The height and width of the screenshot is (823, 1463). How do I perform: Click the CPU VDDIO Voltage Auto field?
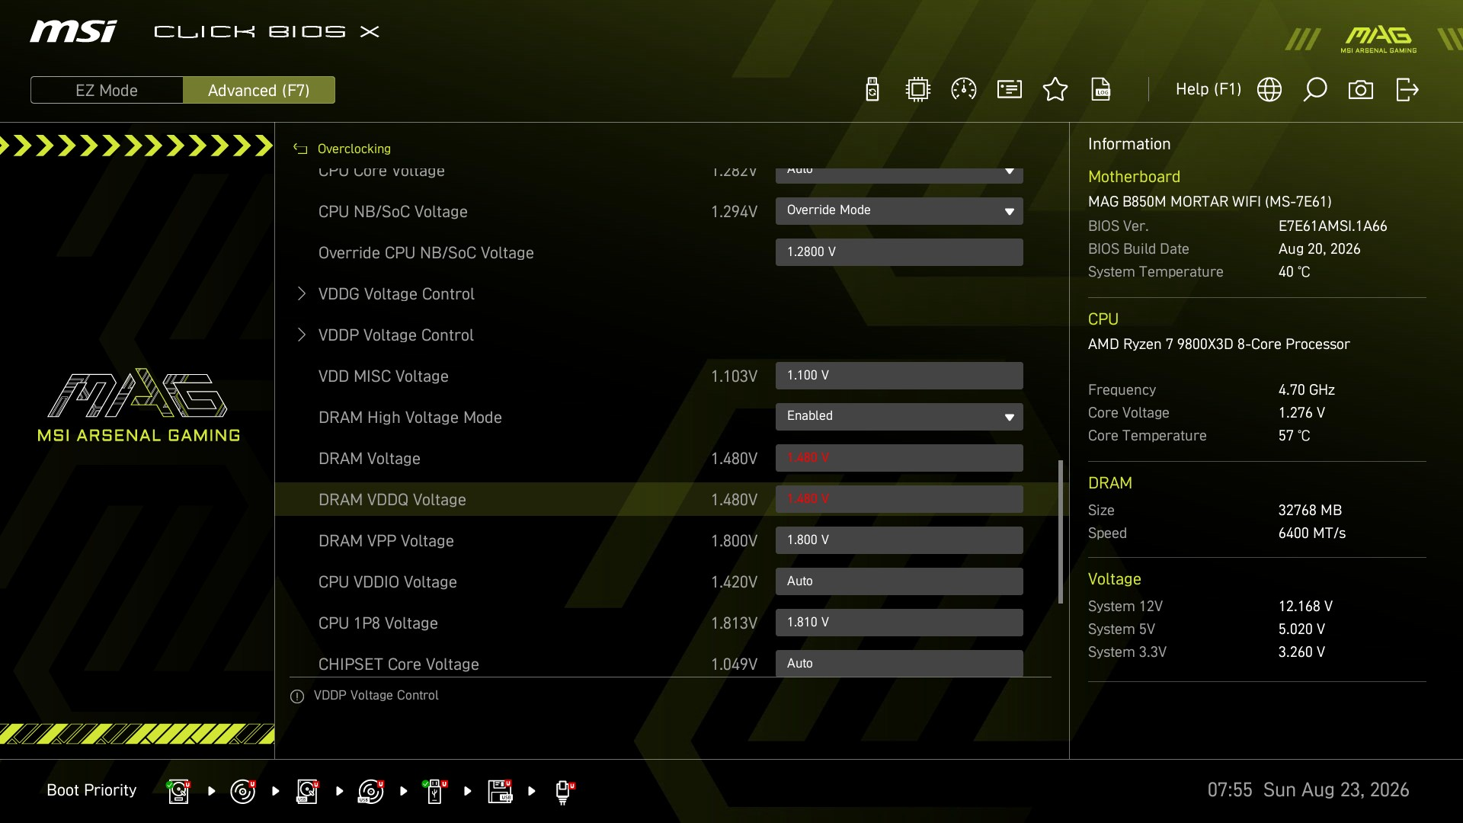899,581
